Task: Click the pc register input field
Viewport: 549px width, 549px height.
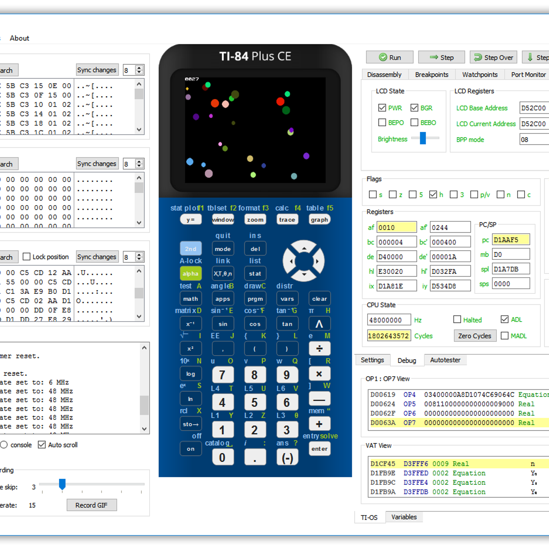Action: click(x=511, y=240)
